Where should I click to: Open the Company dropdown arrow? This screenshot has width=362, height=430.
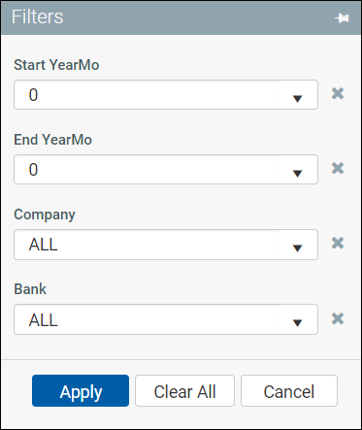[x=297, y=248]
